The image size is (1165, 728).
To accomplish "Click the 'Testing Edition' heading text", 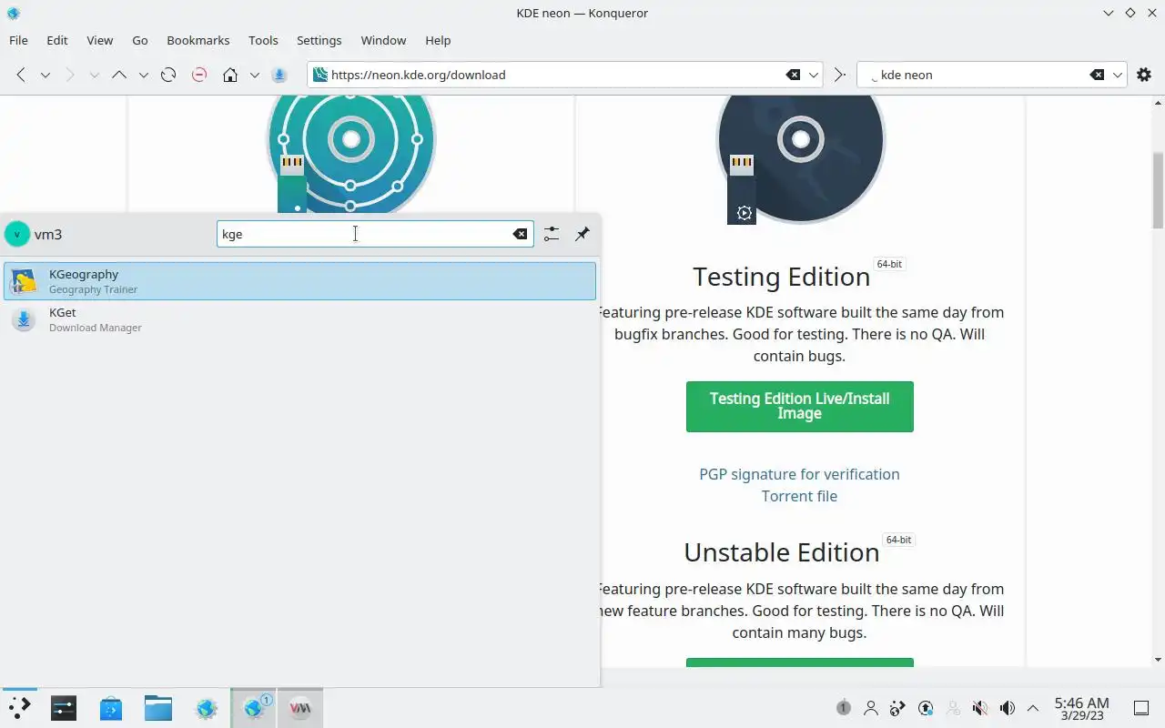I will click(781, 277).
